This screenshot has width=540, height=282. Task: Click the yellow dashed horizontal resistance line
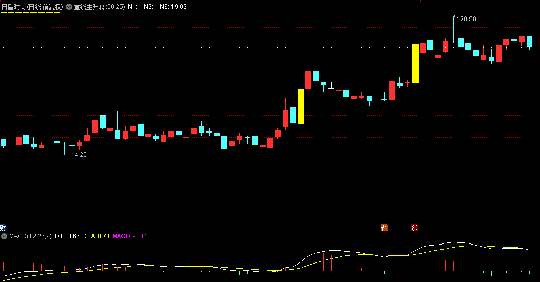[300, 61]
